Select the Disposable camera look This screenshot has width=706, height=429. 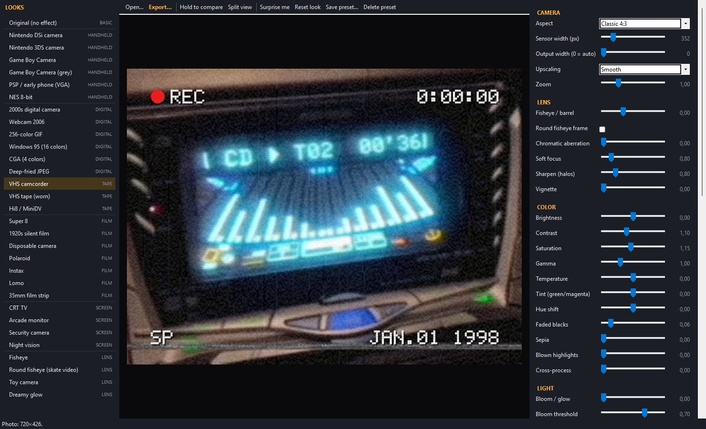60,246
